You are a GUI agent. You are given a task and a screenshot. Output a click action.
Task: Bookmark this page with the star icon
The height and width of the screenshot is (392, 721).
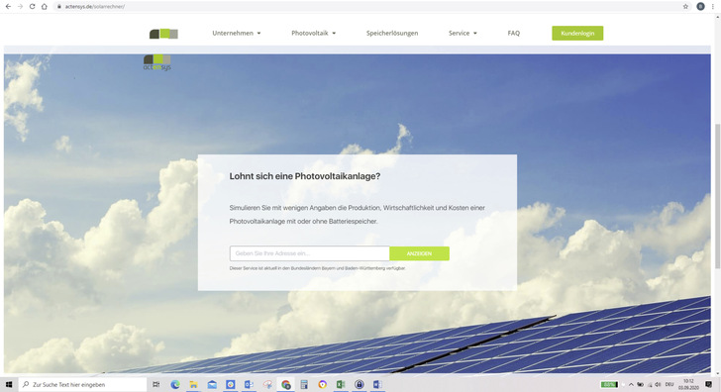(685, 6)
